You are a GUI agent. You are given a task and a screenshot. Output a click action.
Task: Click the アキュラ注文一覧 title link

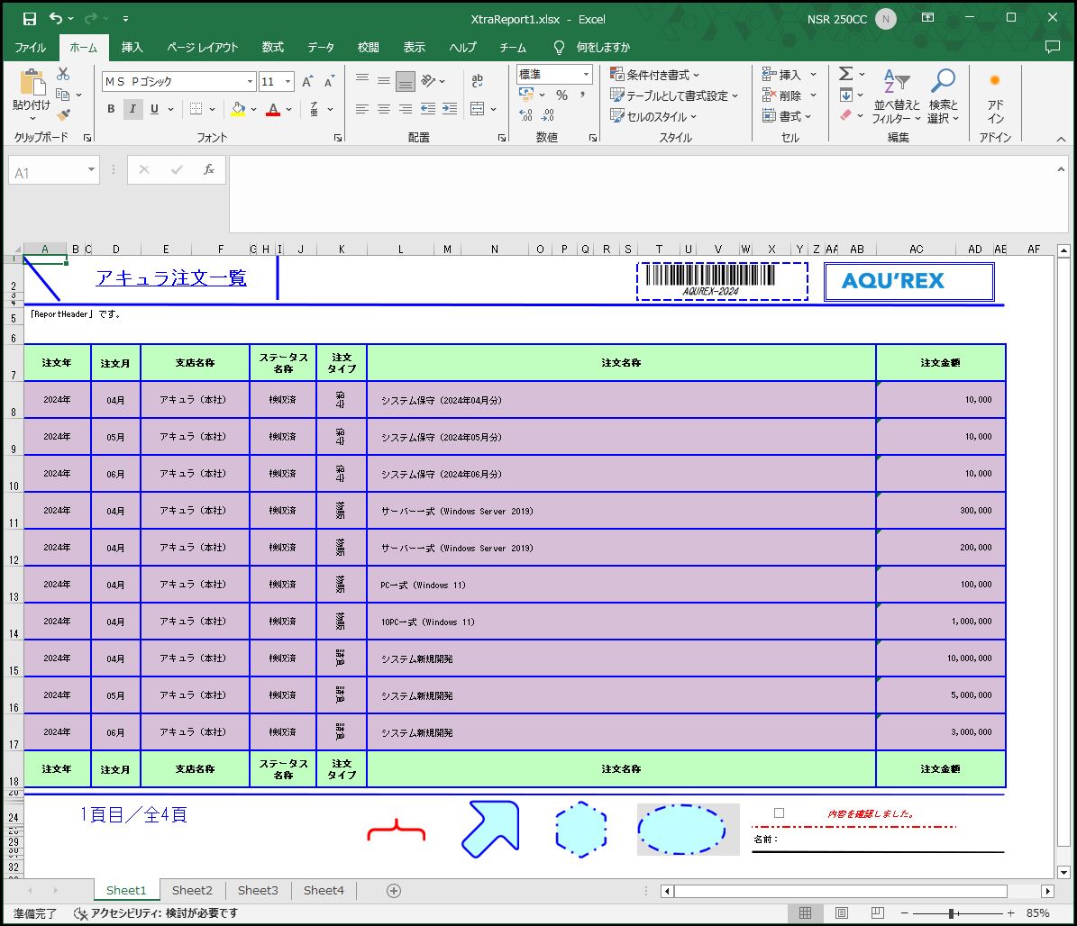[171, 278]
